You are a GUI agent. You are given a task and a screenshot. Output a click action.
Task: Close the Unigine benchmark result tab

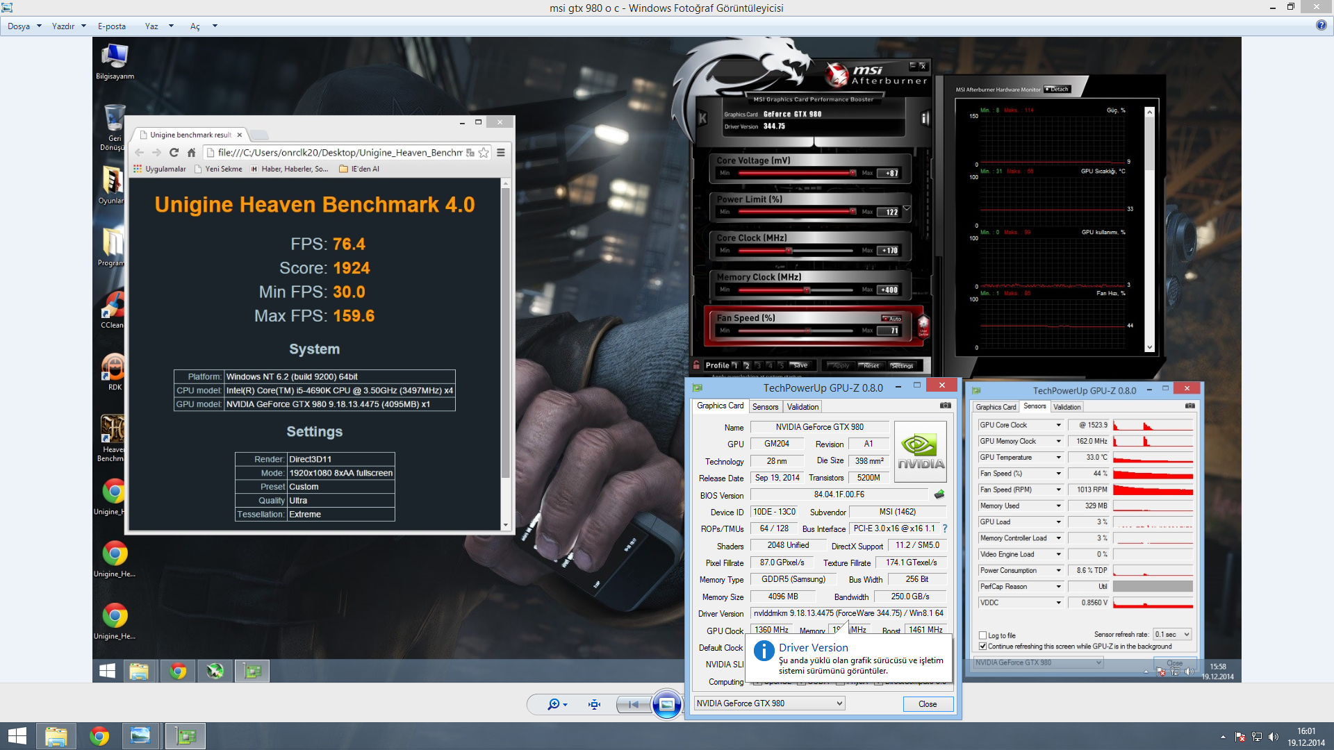coord(240,135)
